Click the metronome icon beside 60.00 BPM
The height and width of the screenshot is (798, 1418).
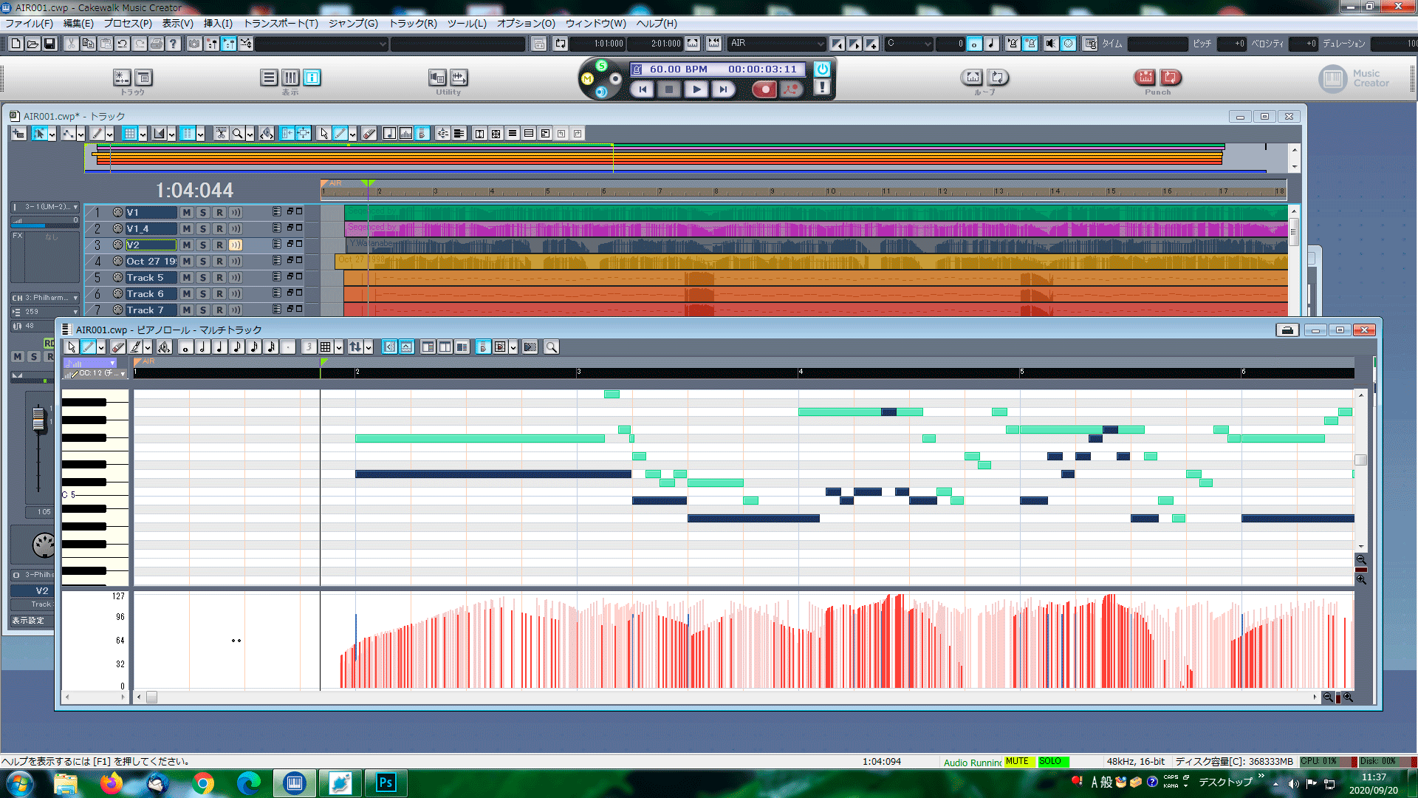point(637,69)
